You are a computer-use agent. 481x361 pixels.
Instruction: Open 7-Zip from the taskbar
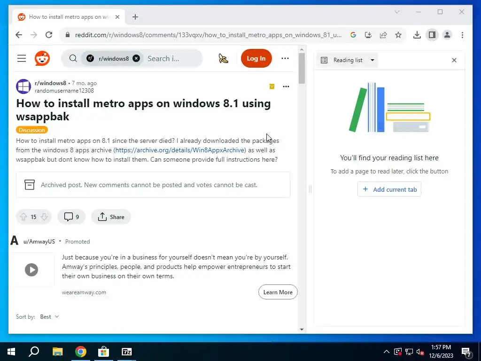[126, 352]
